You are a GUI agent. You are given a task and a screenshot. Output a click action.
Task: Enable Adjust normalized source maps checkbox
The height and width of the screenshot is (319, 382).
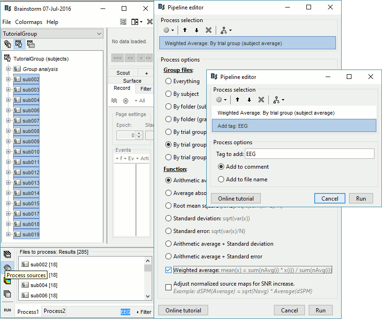pyautogui.click(x=169, y=287)
